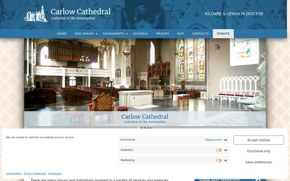This screenshot has height=181, width=290.
Task: Click the Carlow Cathedral site title
Action: coord(81,11)
